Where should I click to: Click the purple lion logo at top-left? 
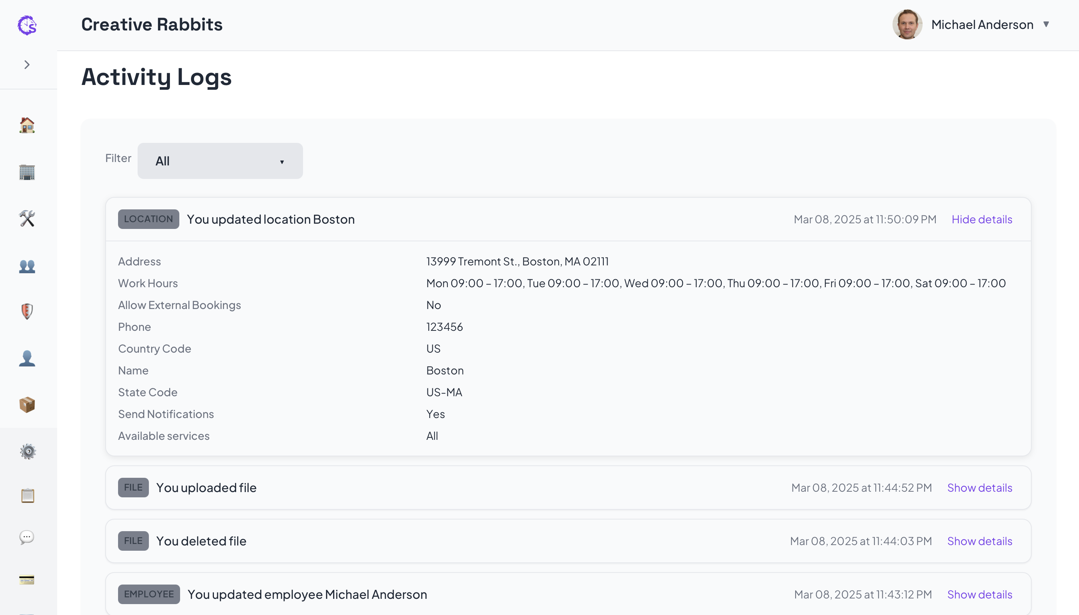[27, 25]
